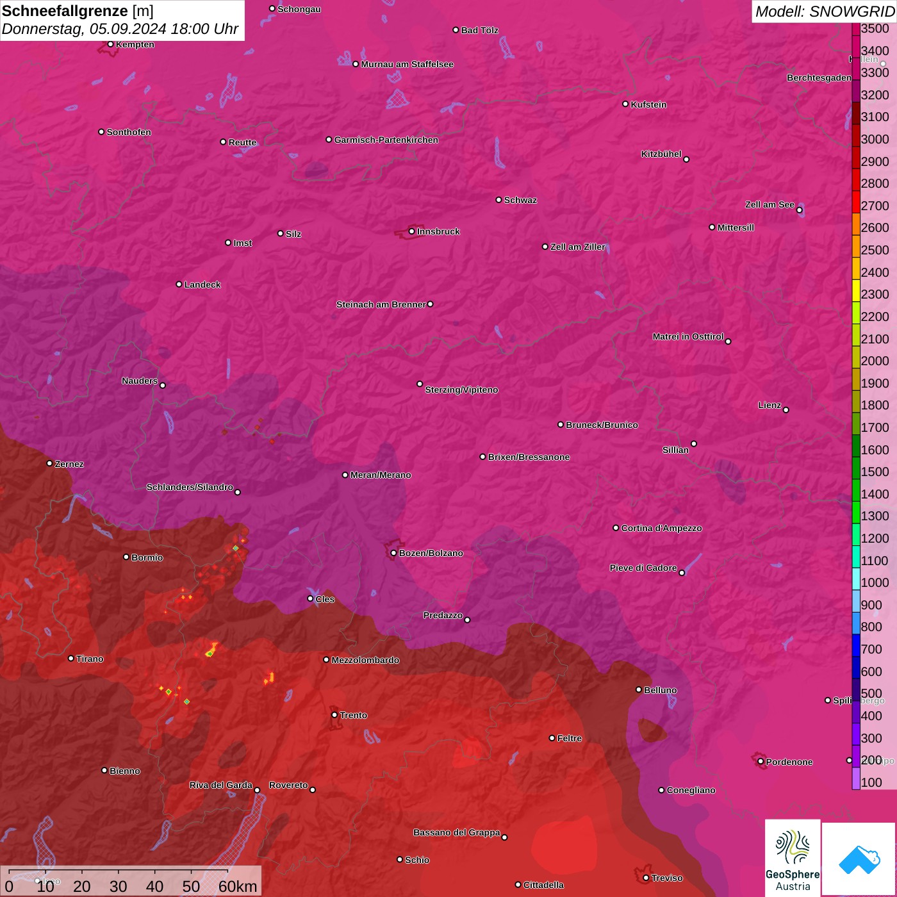Click the Sterzing/Vipiteno label
This screenshot has width=897, height=897.
click(x=461, y=390)
